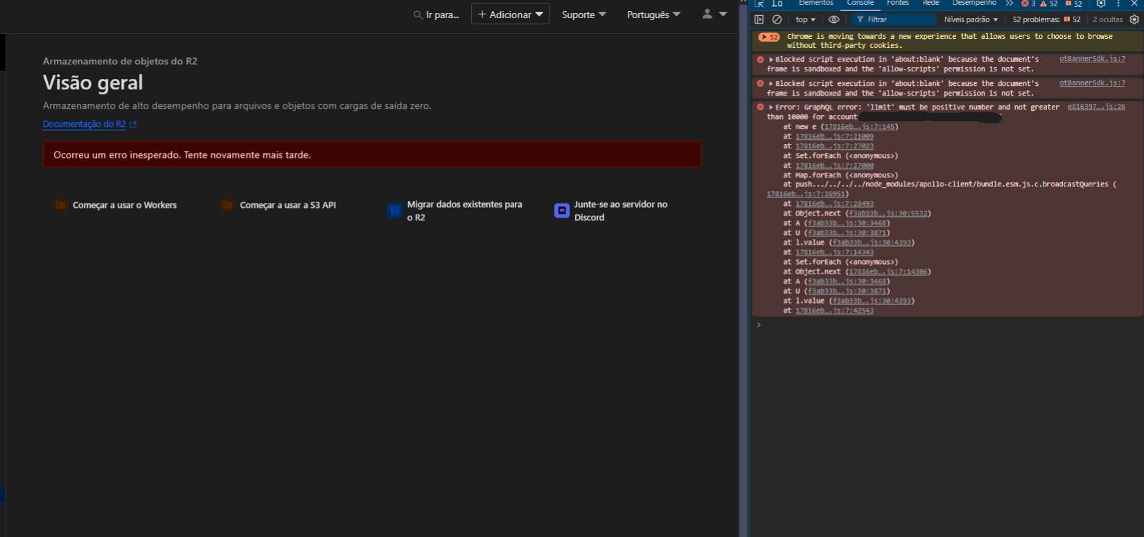This screenshot has width=1144, height=537.
Task: Click the '2 ocultas' hidden messages label
Action: [1107, 19]
